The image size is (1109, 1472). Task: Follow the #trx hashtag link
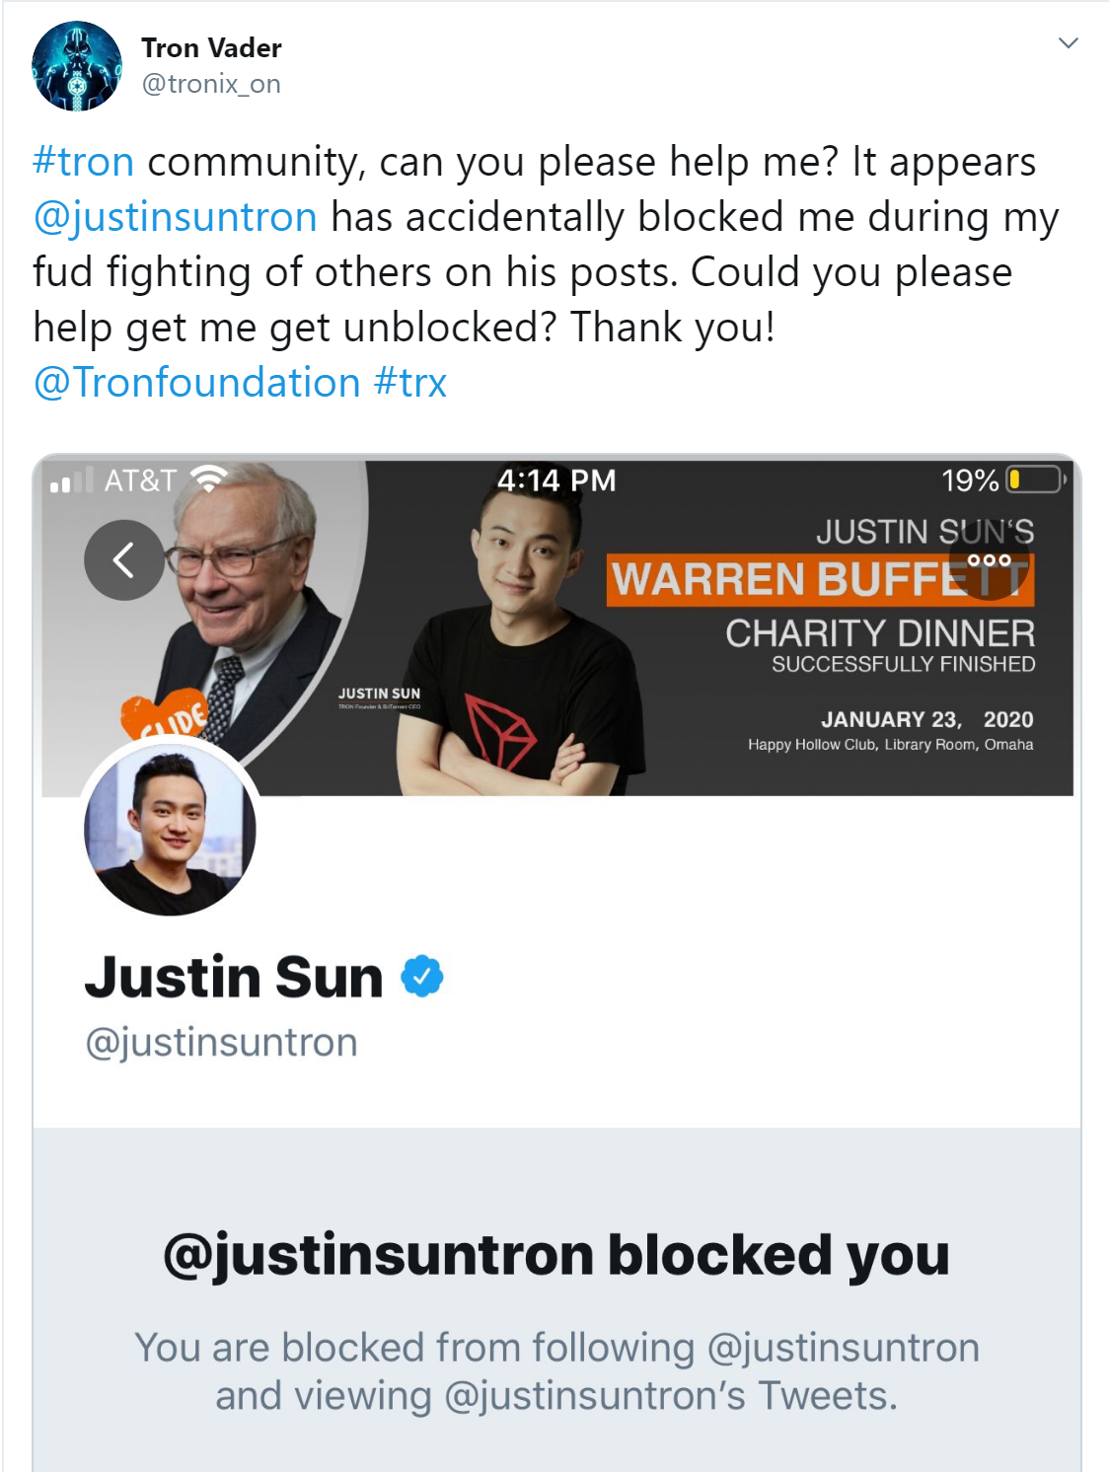[410, 383]
